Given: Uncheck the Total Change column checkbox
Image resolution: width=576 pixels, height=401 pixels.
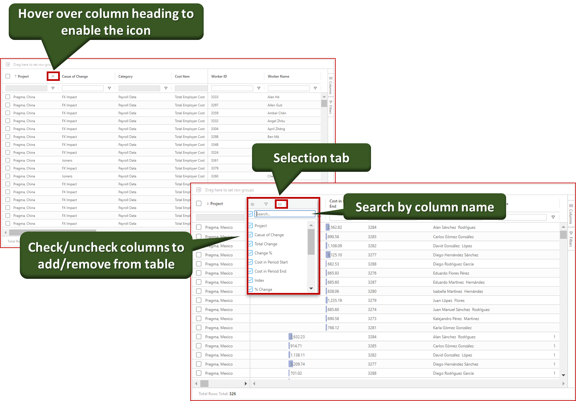Looking at the screenshot, I should click(250, 244).
